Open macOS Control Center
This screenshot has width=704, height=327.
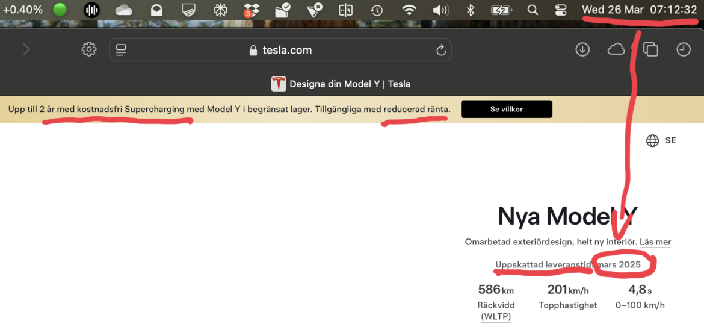tap(561, 10)
